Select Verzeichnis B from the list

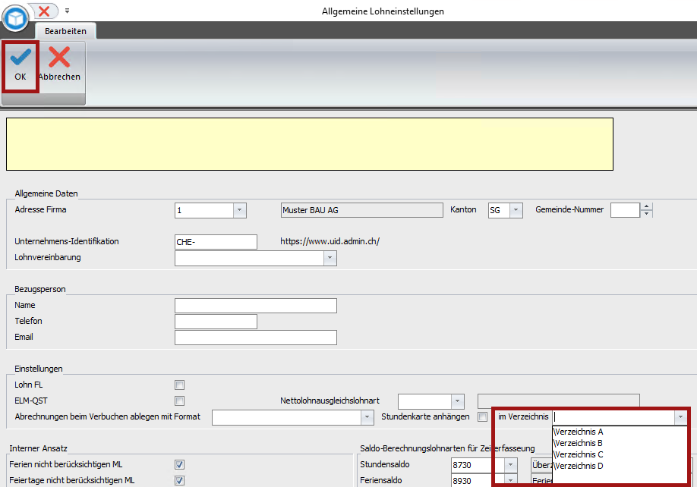tap(579, 443)
